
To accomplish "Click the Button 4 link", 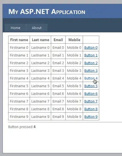I will click(x=91, y=78).
